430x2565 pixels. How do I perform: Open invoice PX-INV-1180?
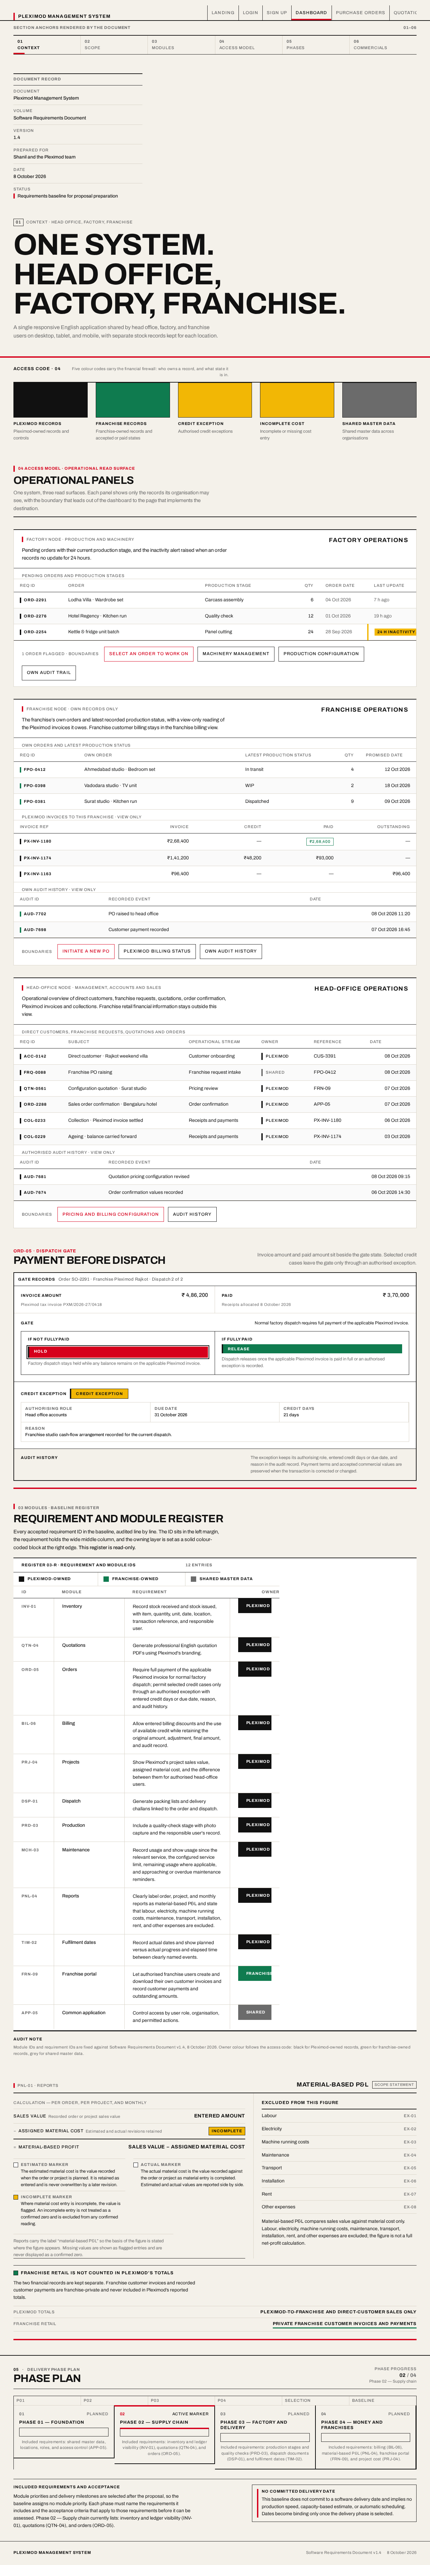[x=215, y=842]
